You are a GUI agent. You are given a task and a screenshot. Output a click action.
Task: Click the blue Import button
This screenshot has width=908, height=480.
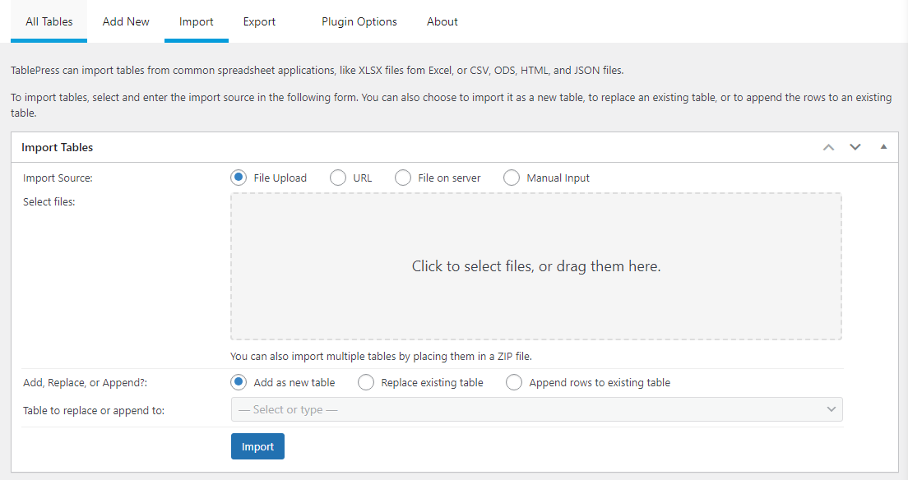pyautogui.click(x=257, y=446)
